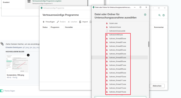This screenshot has width=181, height=98.
Task: Select the bztrans_thread13.exe file name
Action: coord(118,88)
